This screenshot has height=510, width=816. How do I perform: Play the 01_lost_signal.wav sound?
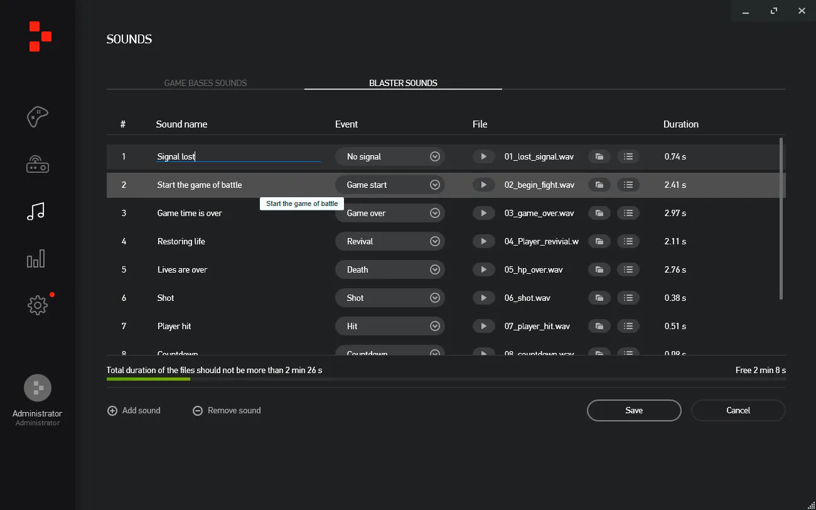pyautogui.click(x=483, y=156)
